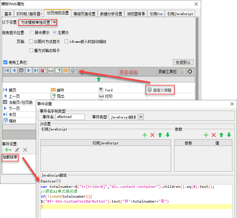Switch to the 浏览器背景 tab
The width and height of the screenshot is (237, 218).
coord(136,14)
